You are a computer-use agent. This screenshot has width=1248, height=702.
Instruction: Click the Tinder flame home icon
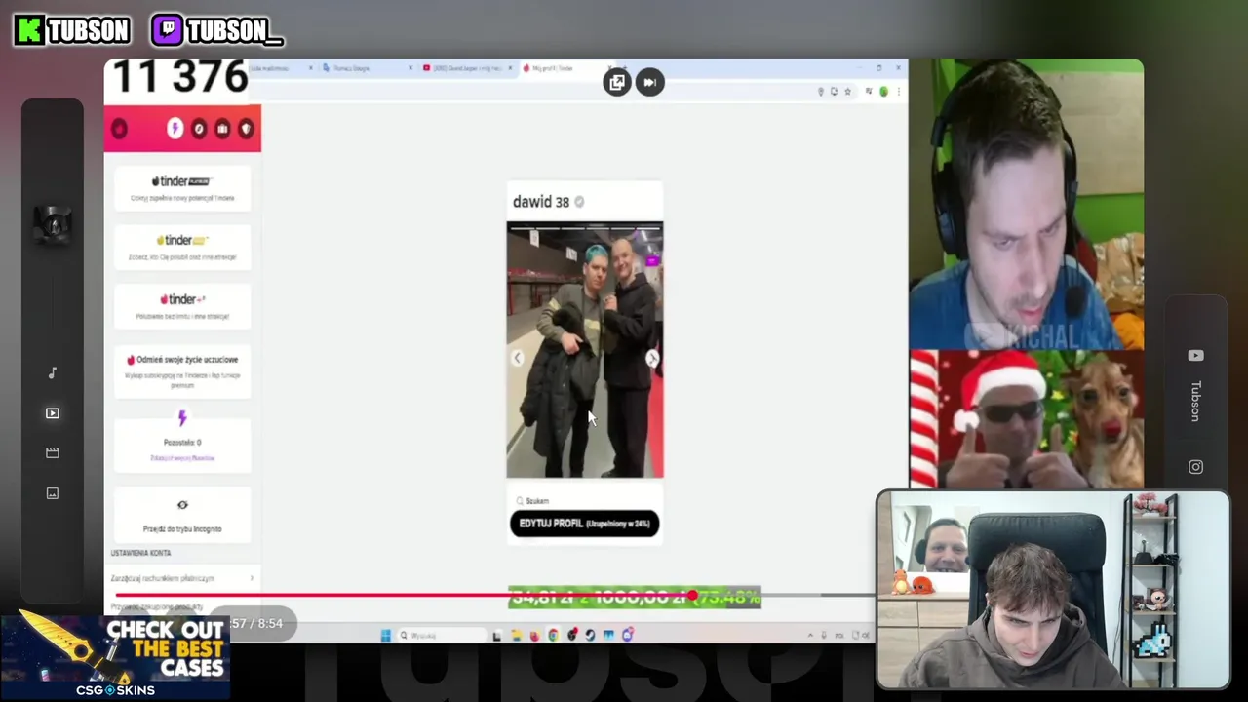[119, 129]
